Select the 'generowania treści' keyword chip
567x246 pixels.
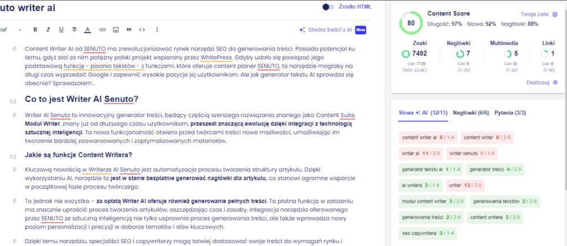click(431, 217)
